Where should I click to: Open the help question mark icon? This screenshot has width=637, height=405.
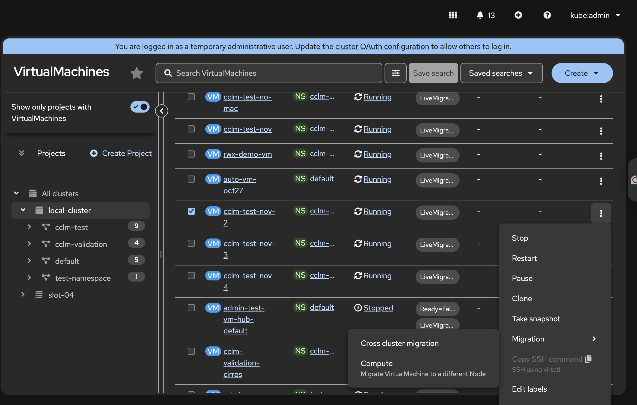(547, 15)
